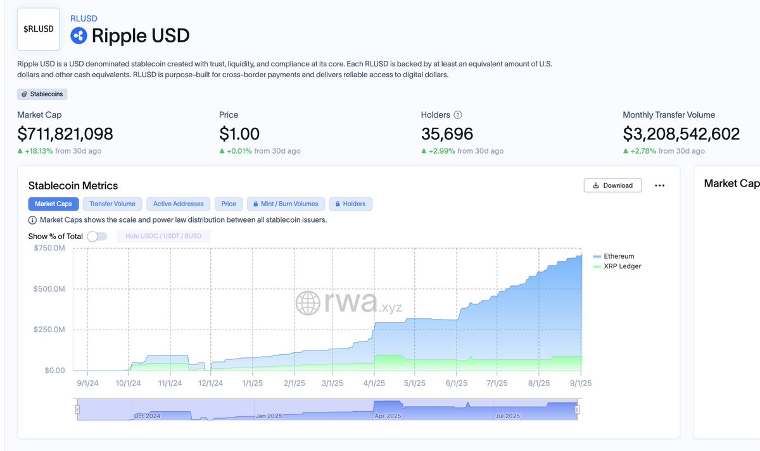This screenshot has height=451, width=760.
Task: Click Oct 2024 label in range navigator
Action: (147, 416)
